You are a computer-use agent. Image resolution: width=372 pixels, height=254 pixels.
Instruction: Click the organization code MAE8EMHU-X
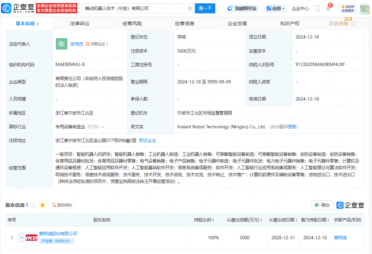tap(70, 65)
